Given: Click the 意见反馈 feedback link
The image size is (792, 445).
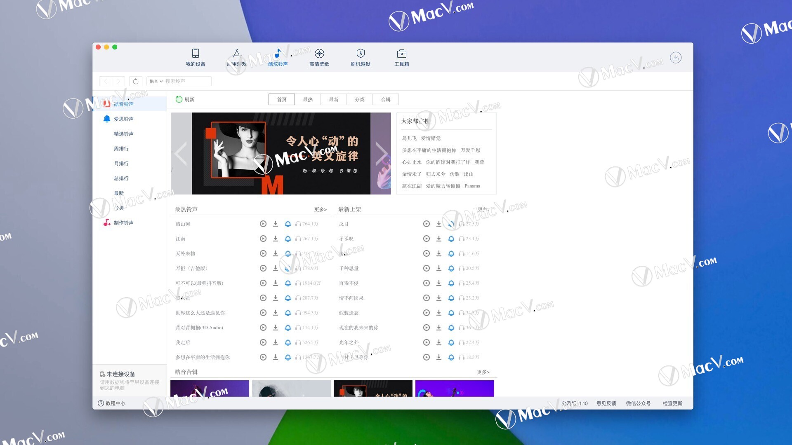Looking at the screenshot, I should click(606, 403).
